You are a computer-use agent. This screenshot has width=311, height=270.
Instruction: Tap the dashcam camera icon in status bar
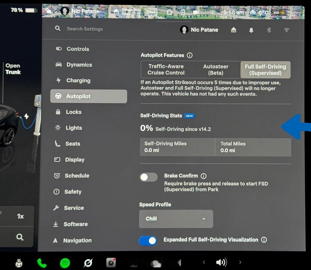[x=196, y=12]
